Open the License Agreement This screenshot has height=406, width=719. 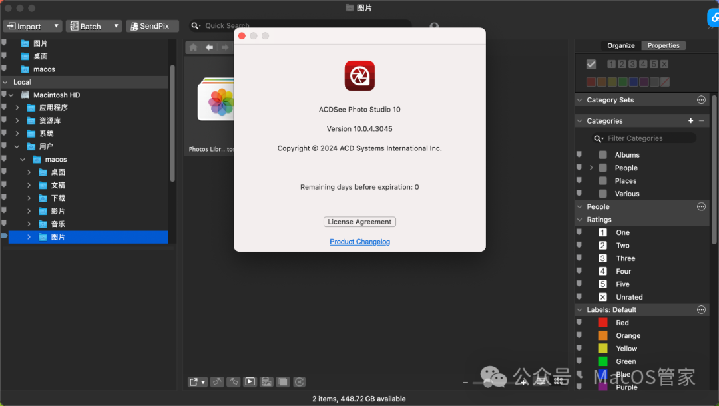point(359,222)
